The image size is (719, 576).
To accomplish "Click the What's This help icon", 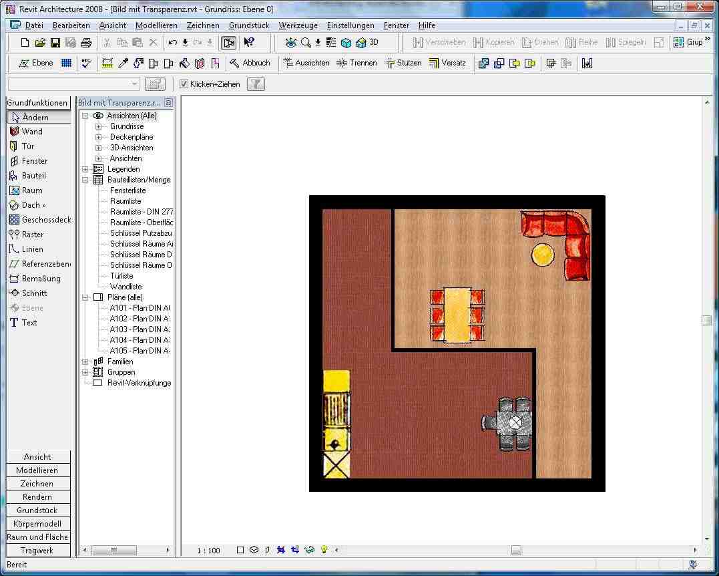I will (x=249, y=43).
